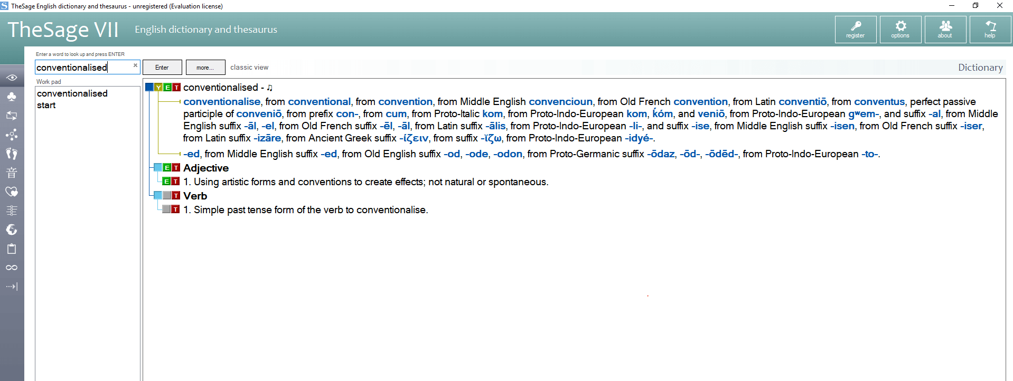Open the connected nodes sidebar icon
1013x381 pixels.
12,135
